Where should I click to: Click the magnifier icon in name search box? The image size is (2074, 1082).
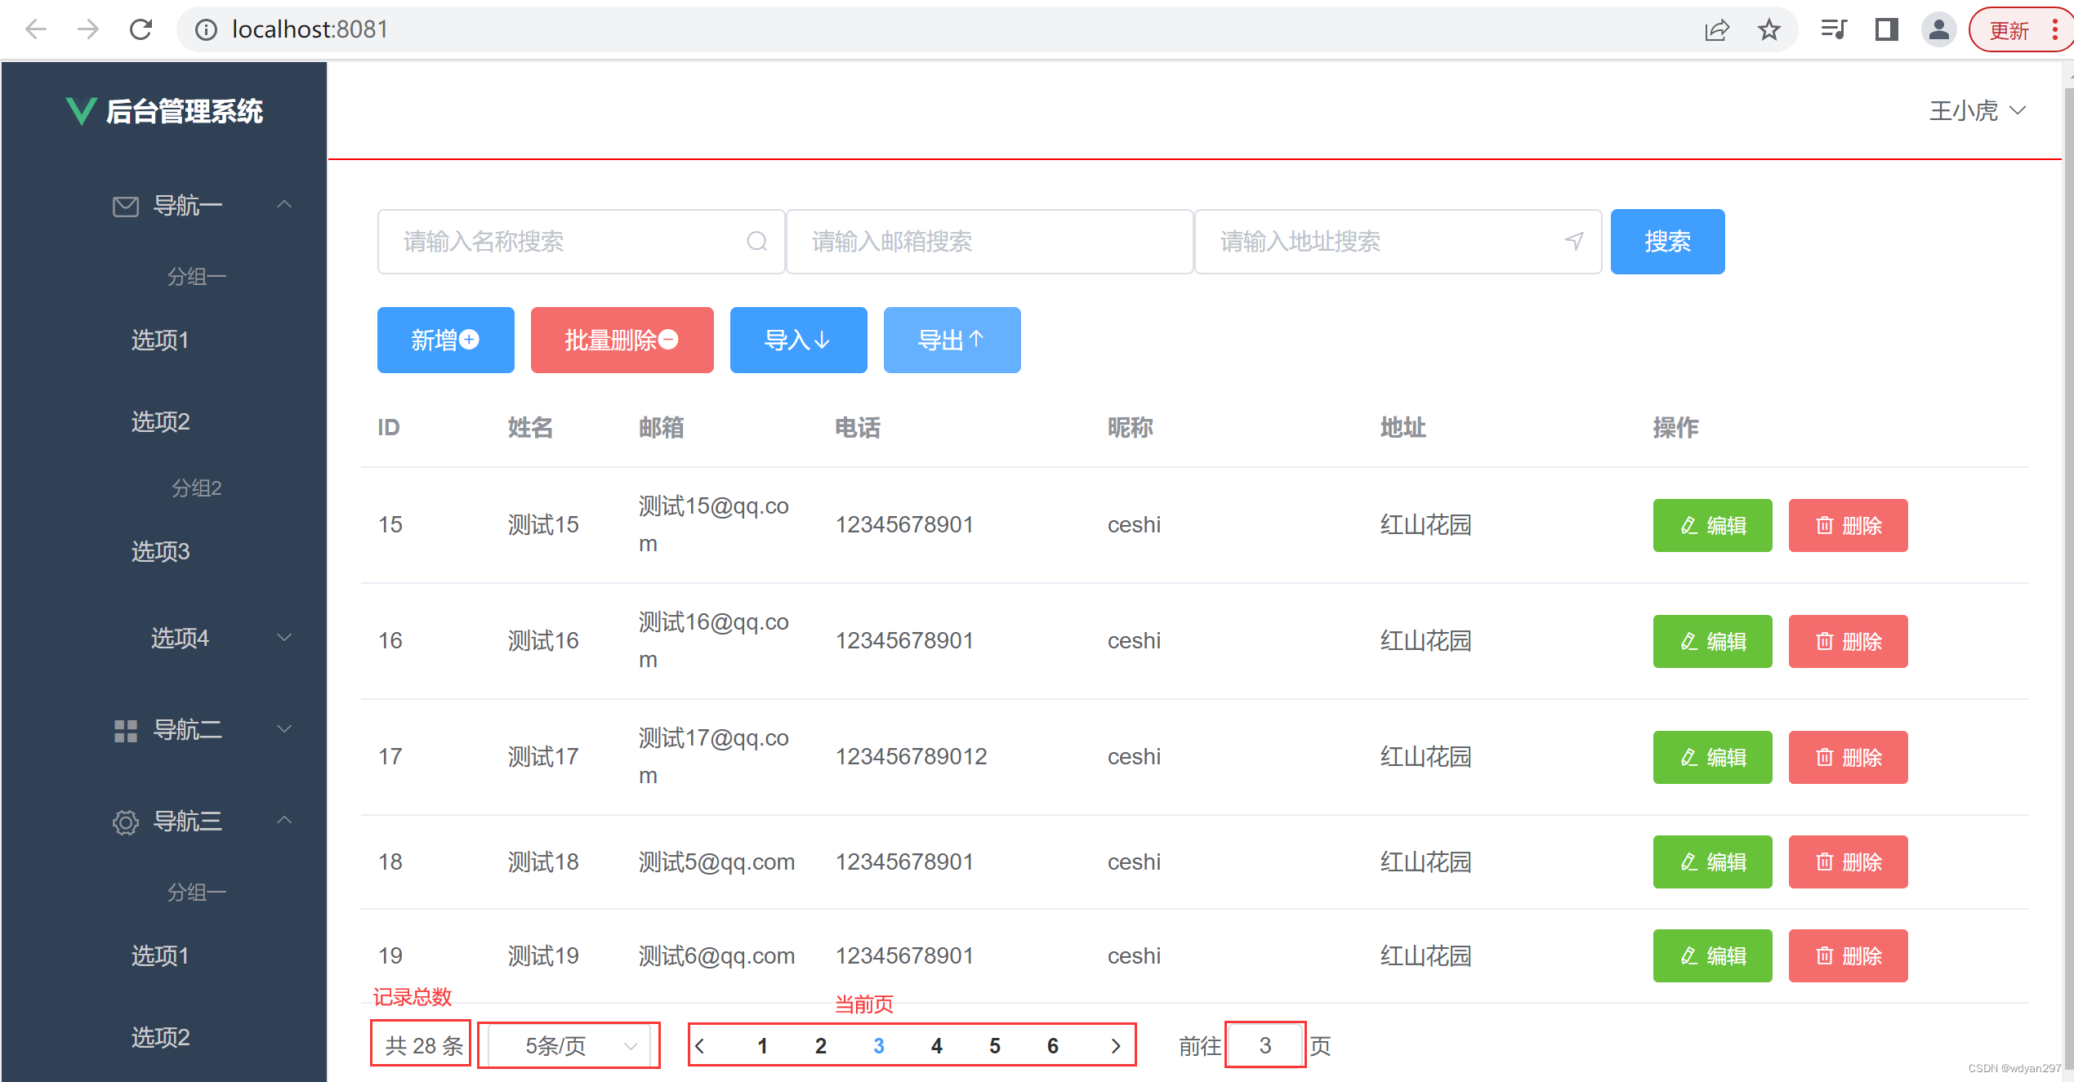(x=756, y=241)
